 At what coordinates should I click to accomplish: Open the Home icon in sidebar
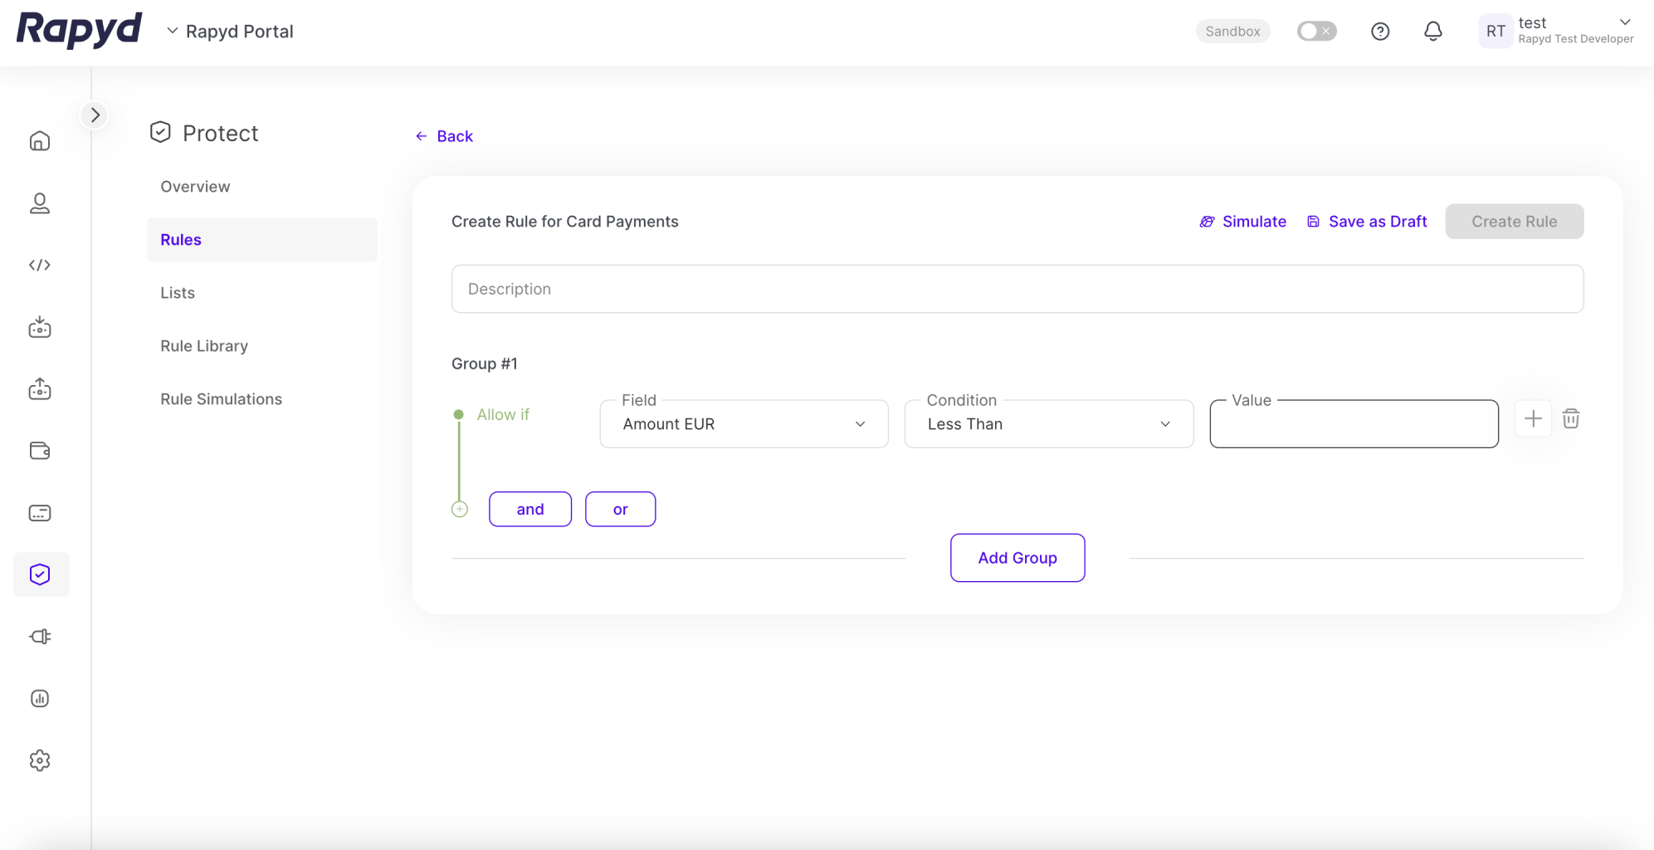coord(40,141)
